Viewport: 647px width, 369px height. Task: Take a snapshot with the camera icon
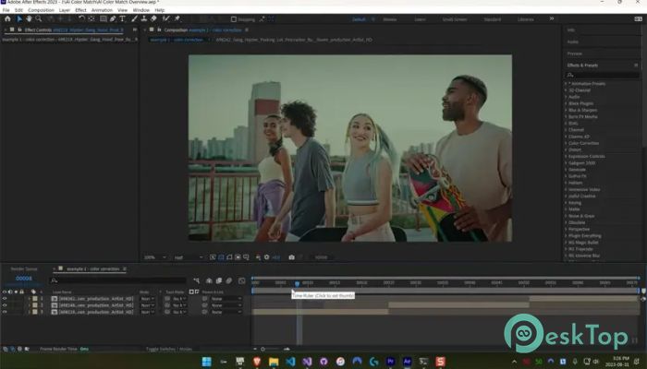click(292, 257)
